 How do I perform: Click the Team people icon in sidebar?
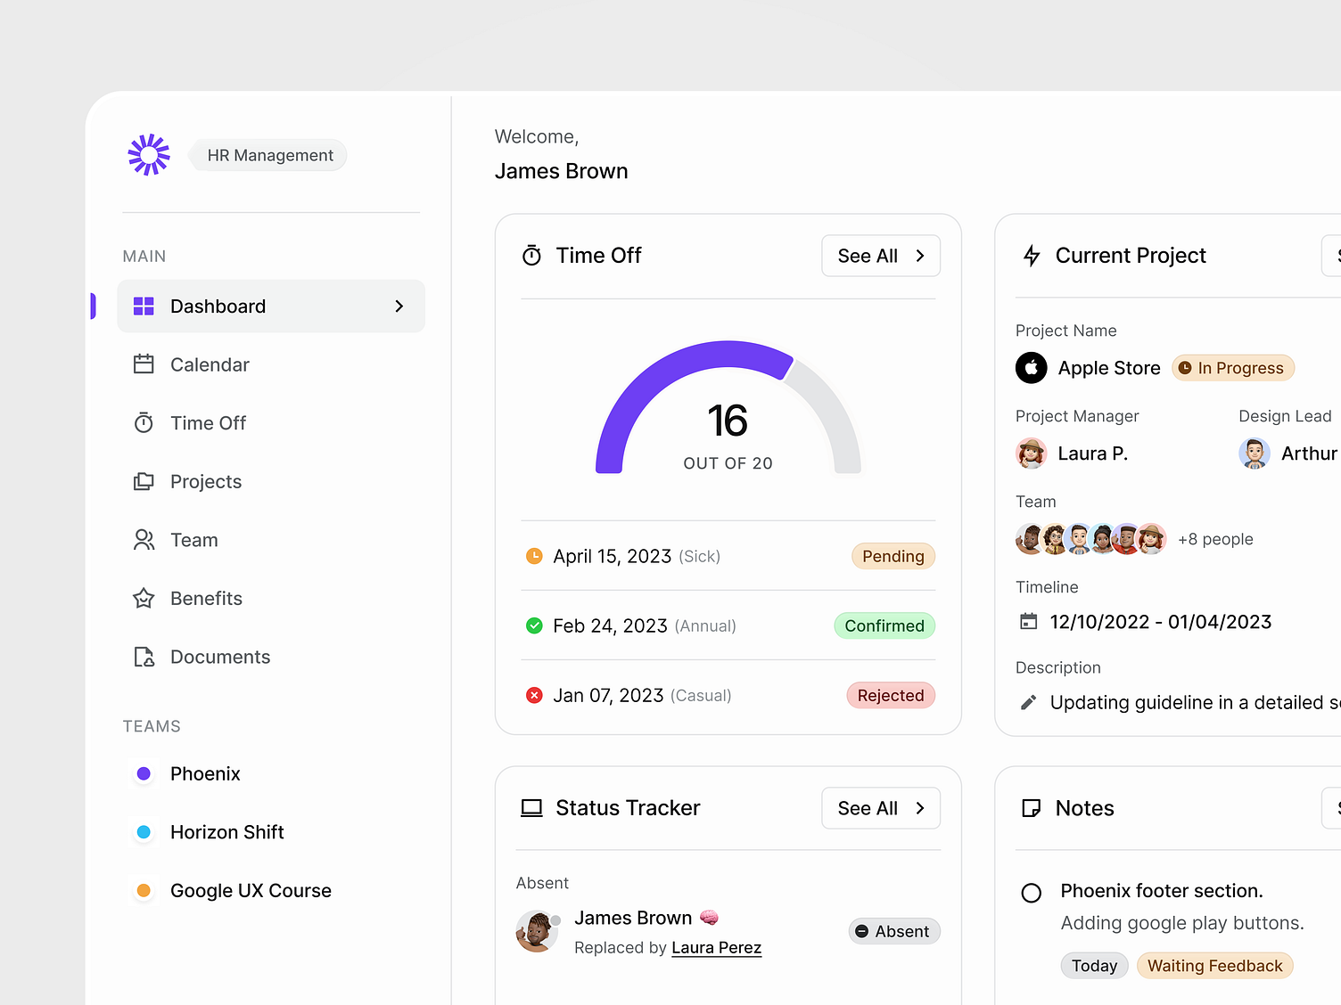point(144,539)
